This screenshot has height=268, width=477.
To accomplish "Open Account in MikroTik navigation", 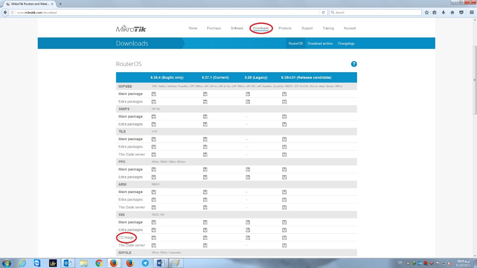I will coord(350,28).
